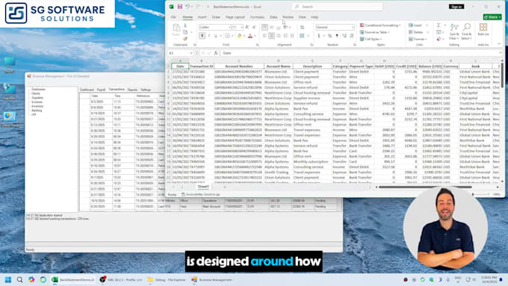
Task: Open the Font Color dropdown arrow
Action: [x=255, y=36]
